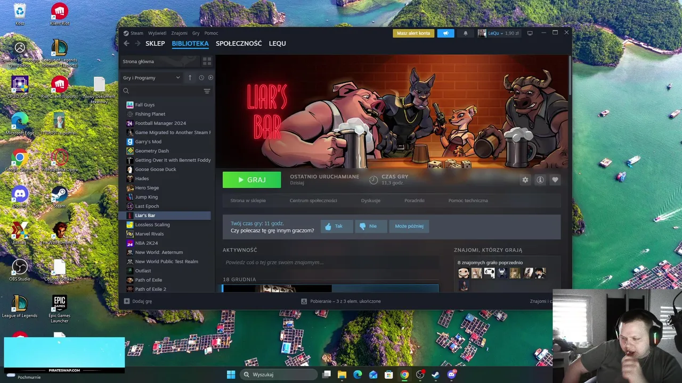Open Google Chrome from taskbar
Image resolution: width=682 pixels, height=383 pixels.
coord(404,374)
